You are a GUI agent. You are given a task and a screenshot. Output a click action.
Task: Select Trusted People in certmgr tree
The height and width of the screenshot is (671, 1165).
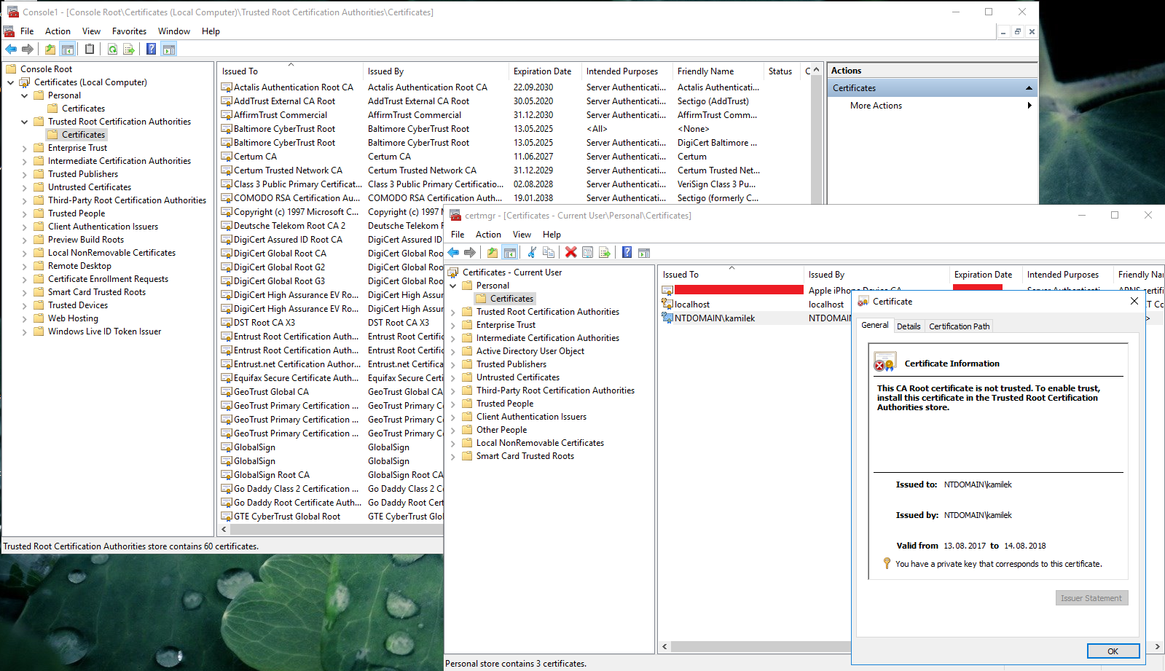505,404
